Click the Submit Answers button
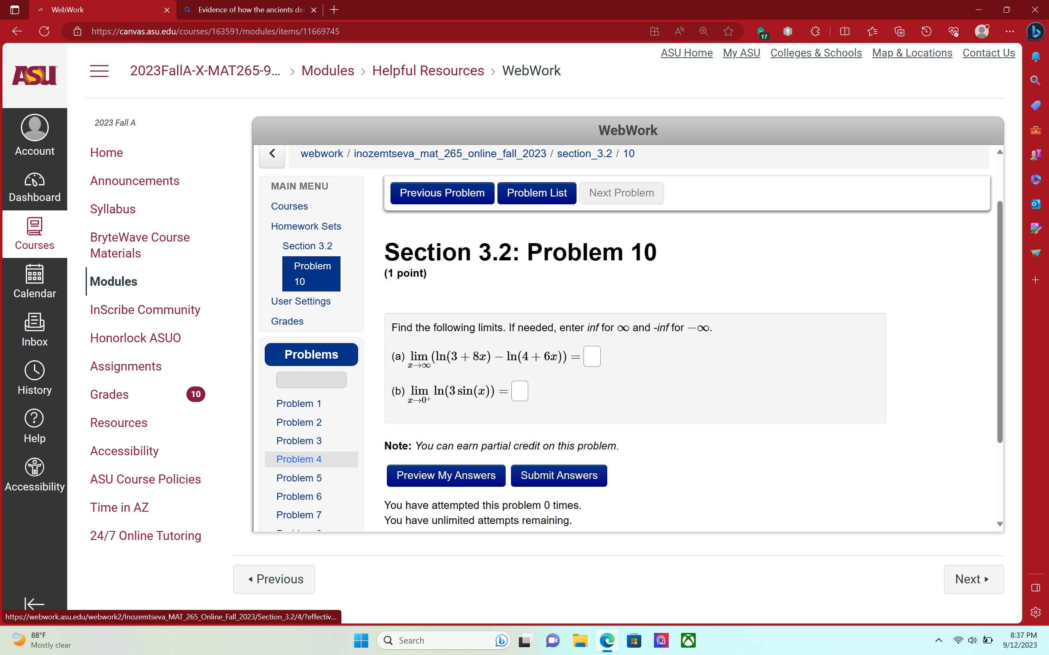This screenshot has width=1049, height=655. (x=559, y=475)
